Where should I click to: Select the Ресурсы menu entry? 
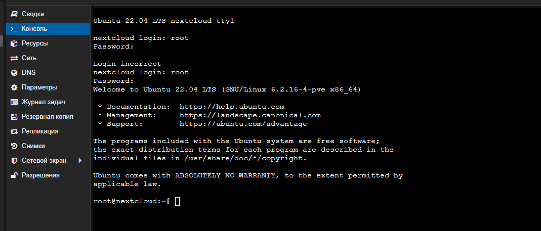[x=48, y=43]
